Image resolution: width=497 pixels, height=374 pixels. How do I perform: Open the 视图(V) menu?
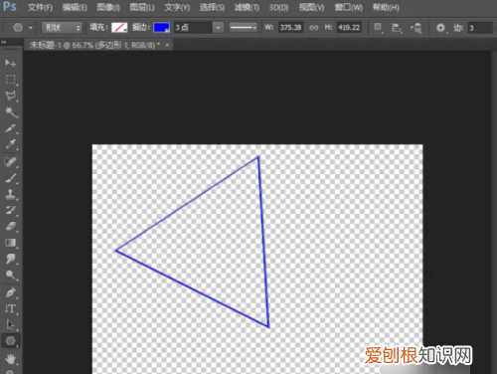tap(311, 7)
